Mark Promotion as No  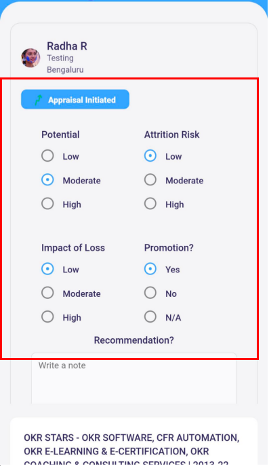pyautogui.click(x=150, y=293)
